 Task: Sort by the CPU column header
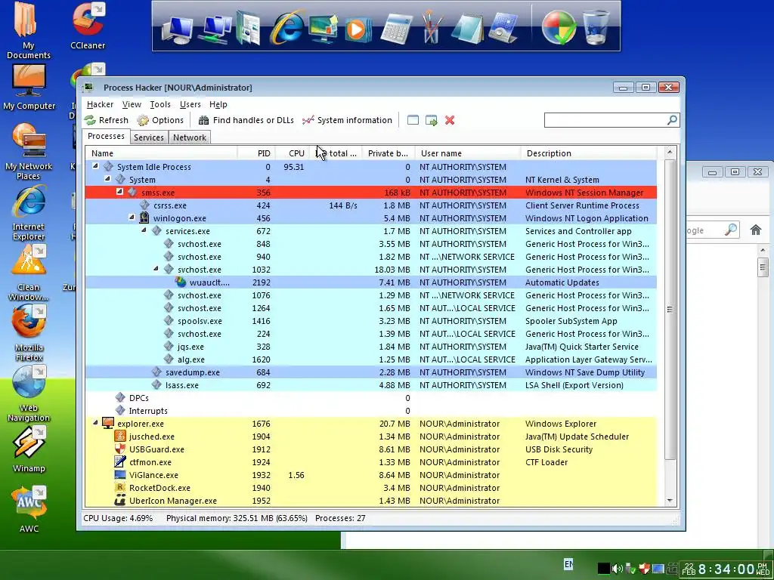click(x=293, y=153)
